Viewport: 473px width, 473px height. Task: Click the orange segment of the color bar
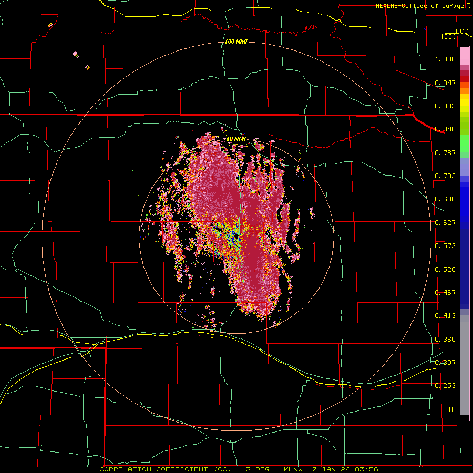coord(464,91)
